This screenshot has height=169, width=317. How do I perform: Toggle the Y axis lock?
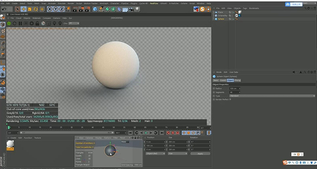pos(55,9)
